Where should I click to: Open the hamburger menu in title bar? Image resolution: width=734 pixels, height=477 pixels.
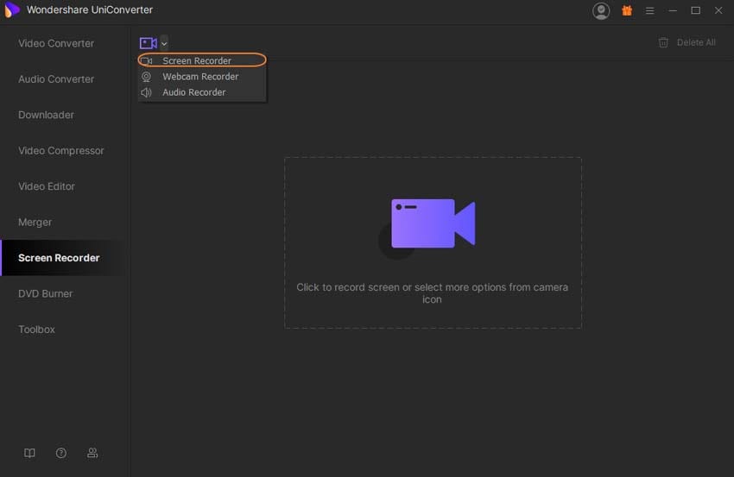pyautogui.click(x=649, y=10)
